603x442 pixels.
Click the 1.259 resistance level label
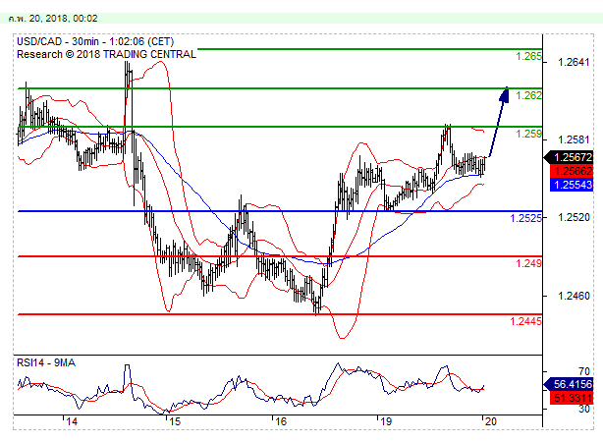[528, 134]
